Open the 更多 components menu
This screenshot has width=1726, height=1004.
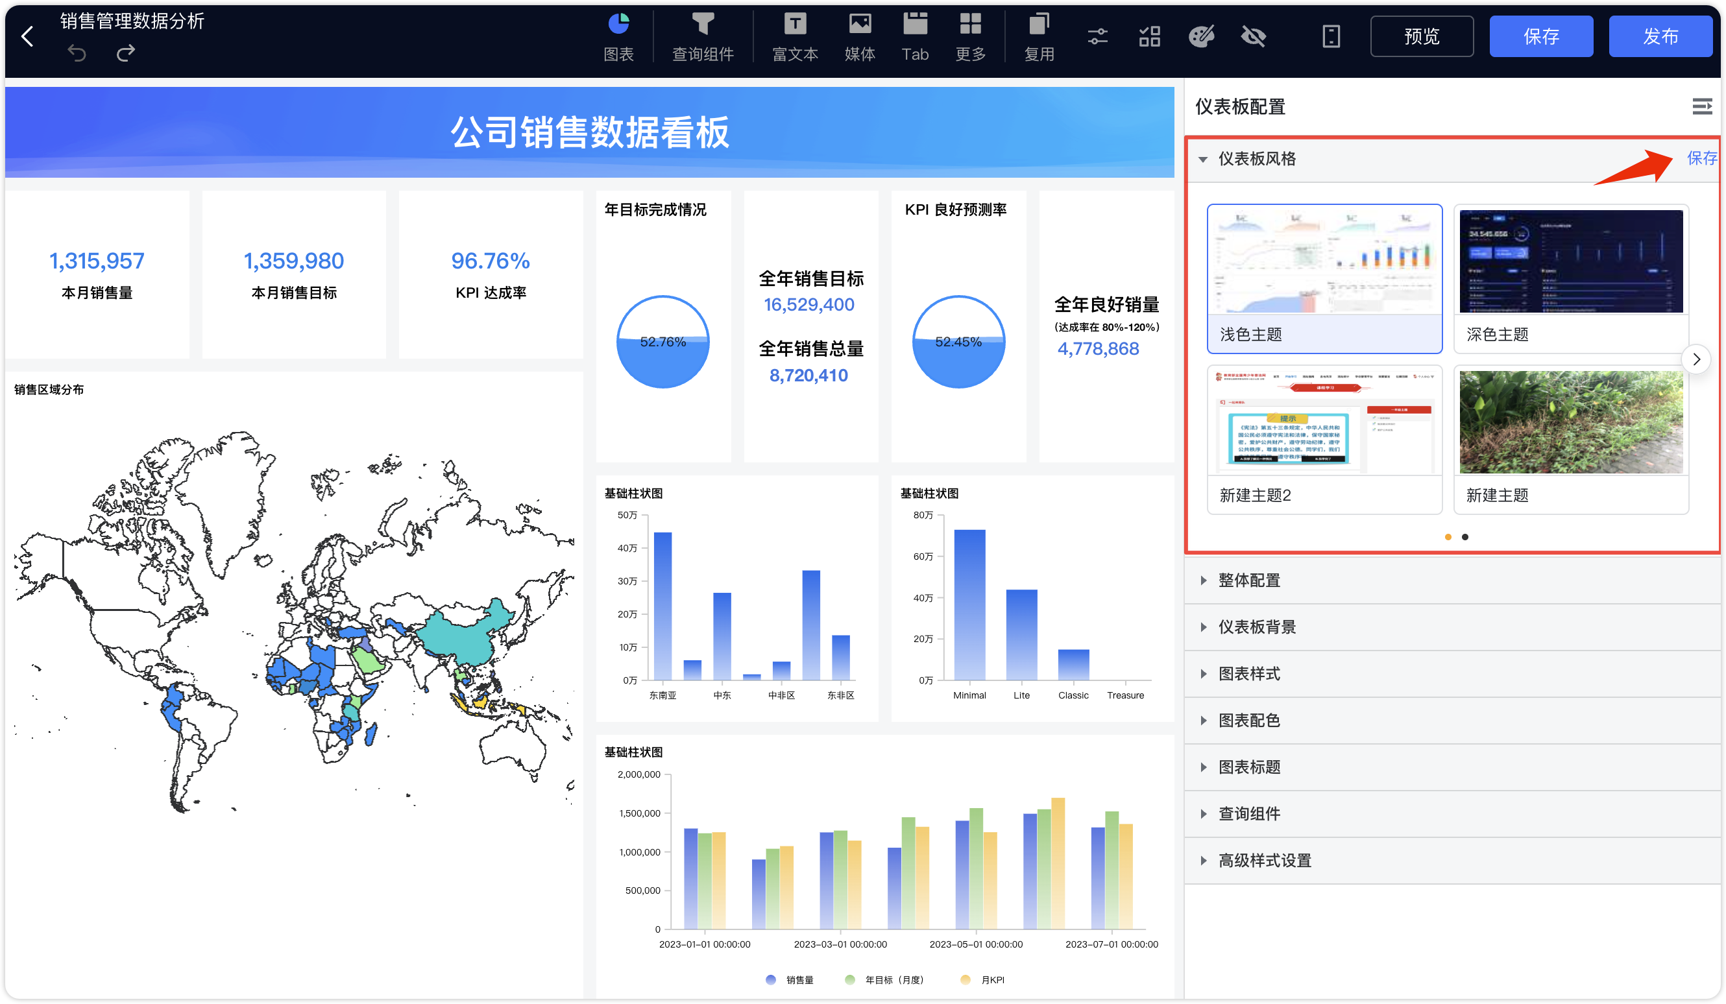(971, 38)
